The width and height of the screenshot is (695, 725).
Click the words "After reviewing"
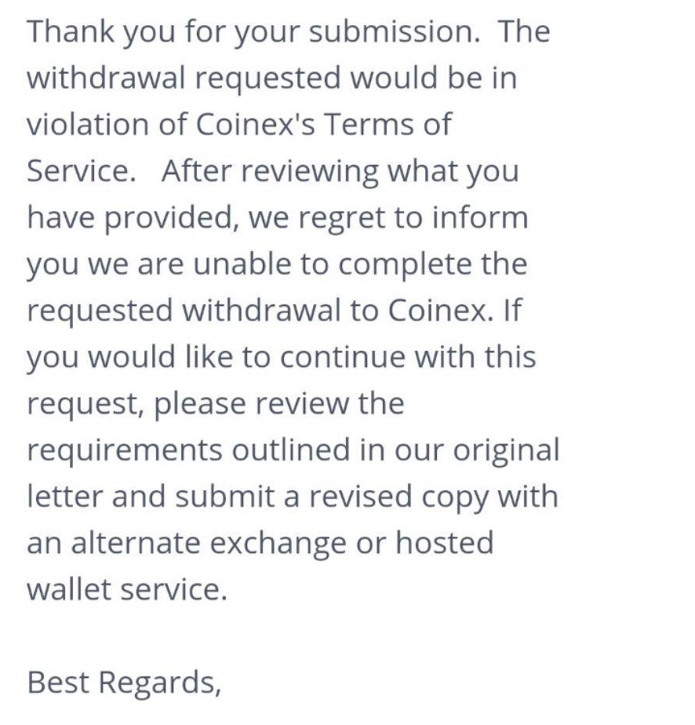click(270, 172)
